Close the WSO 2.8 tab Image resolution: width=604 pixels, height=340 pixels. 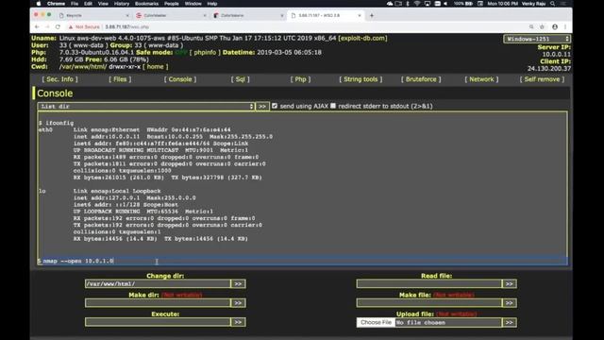(360, 15)
